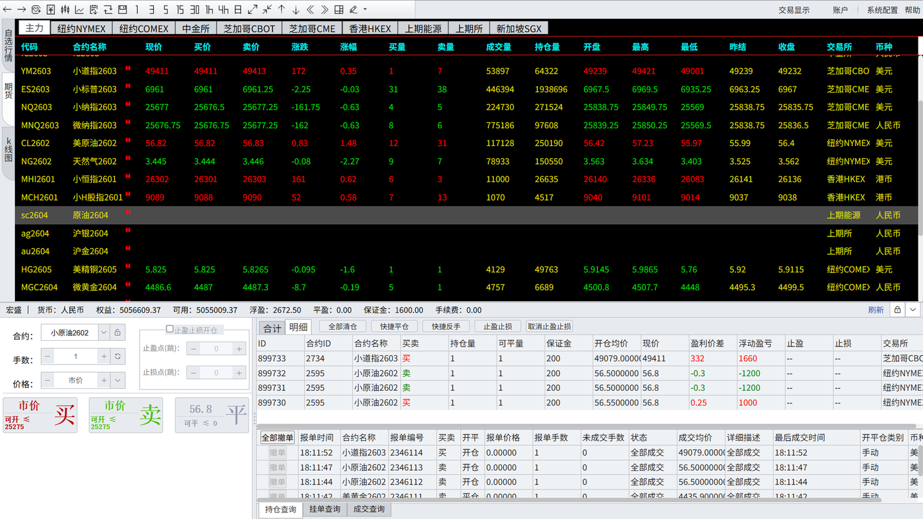Switch to the 合计 positions tab
Image resolution: width=923 pixels, height=519 pixels.
(272, 328)
